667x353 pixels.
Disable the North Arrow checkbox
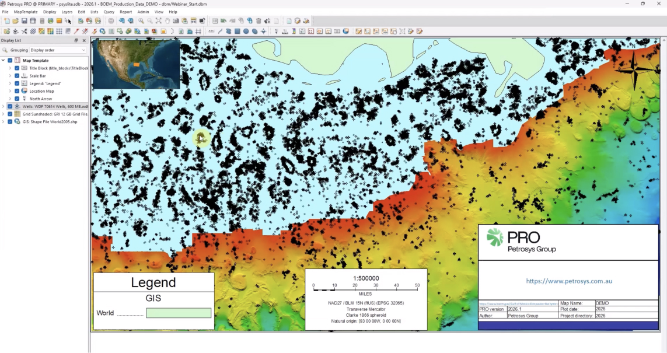click(17, 99)
